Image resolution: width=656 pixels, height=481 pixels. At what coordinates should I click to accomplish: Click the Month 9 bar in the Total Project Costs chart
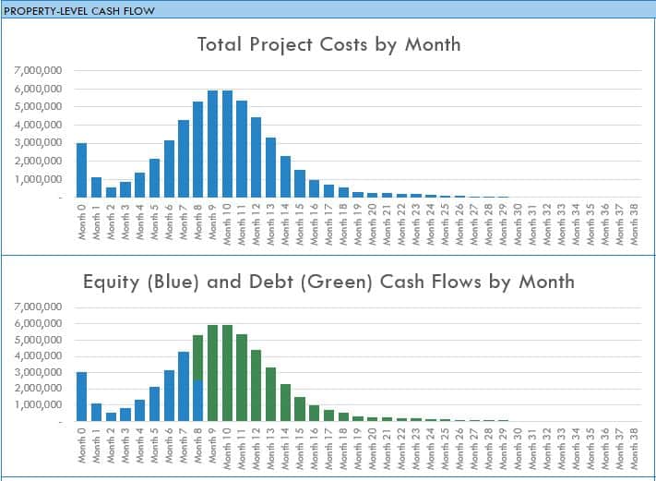coord(212,145)
